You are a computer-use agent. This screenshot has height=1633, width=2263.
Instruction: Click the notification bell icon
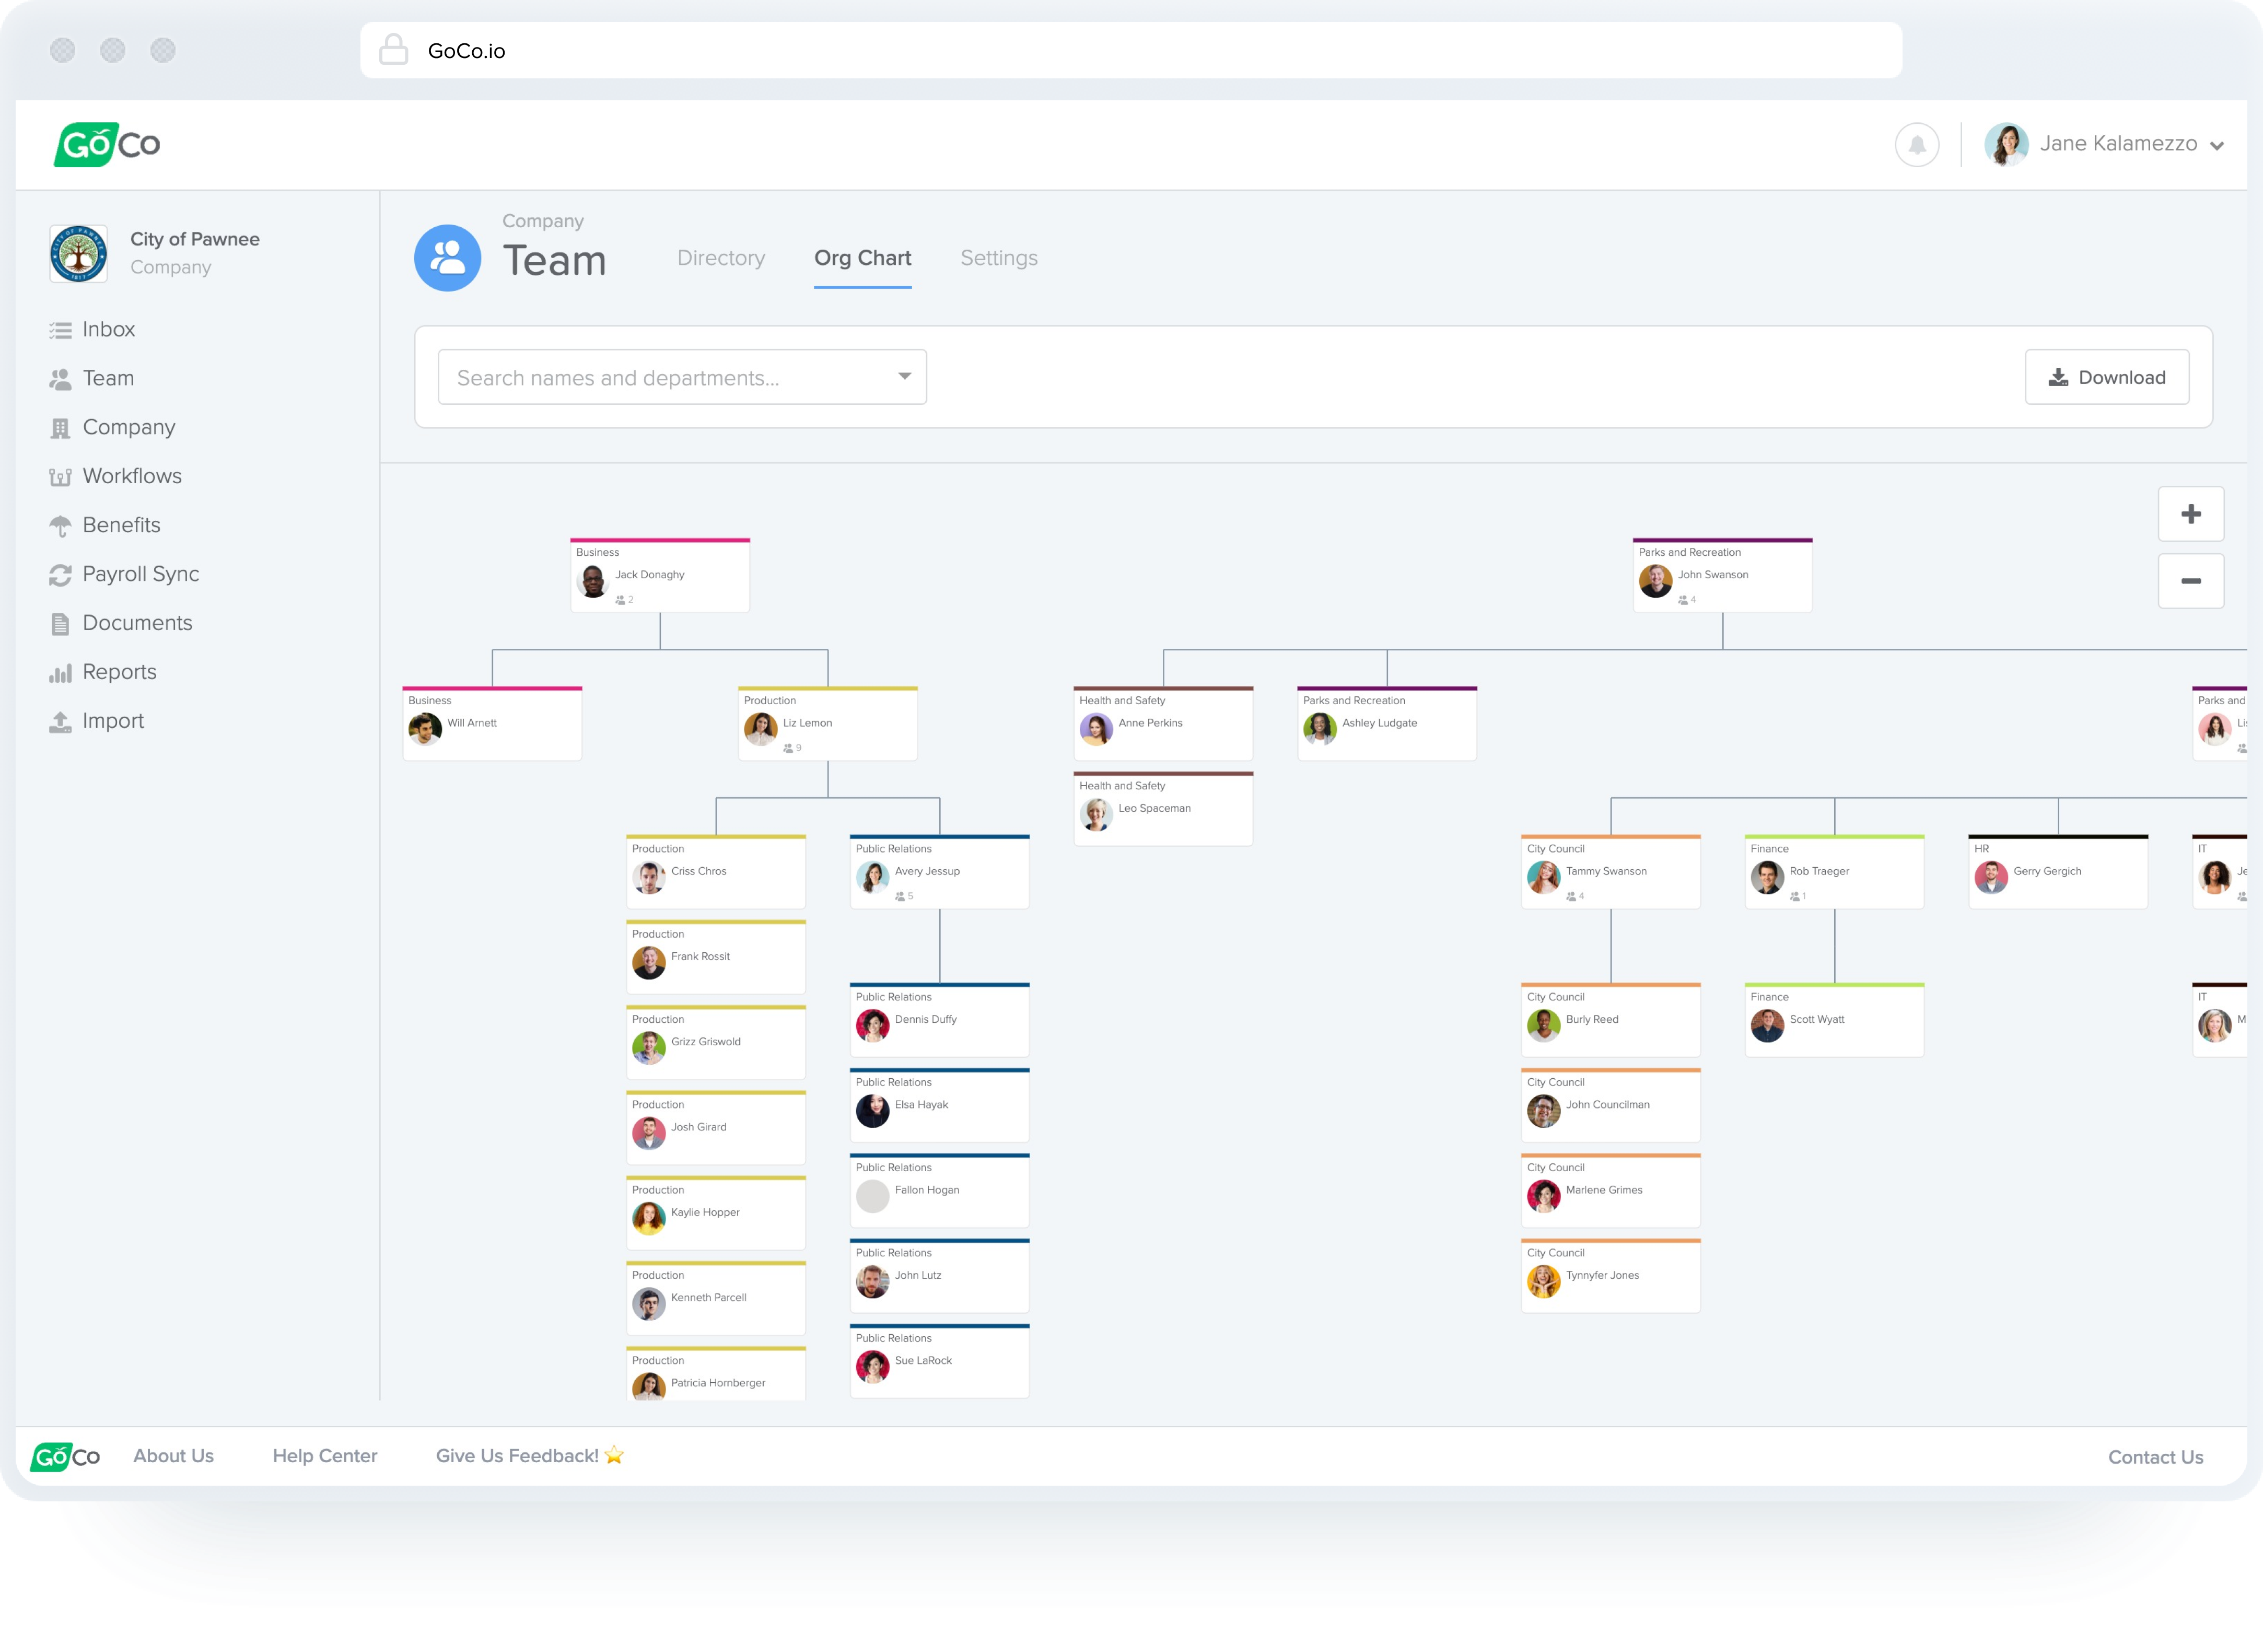pos(1916,146)
